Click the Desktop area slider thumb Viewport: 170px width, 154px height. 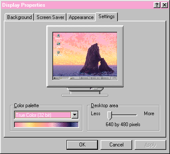click(109, 116)
